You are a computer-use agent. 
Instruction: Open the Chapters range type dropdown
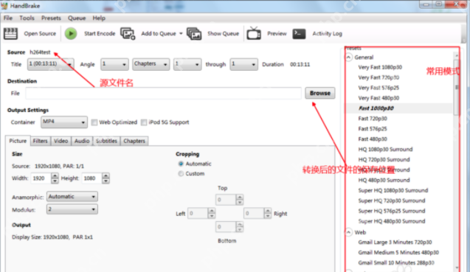pos(151,64)
